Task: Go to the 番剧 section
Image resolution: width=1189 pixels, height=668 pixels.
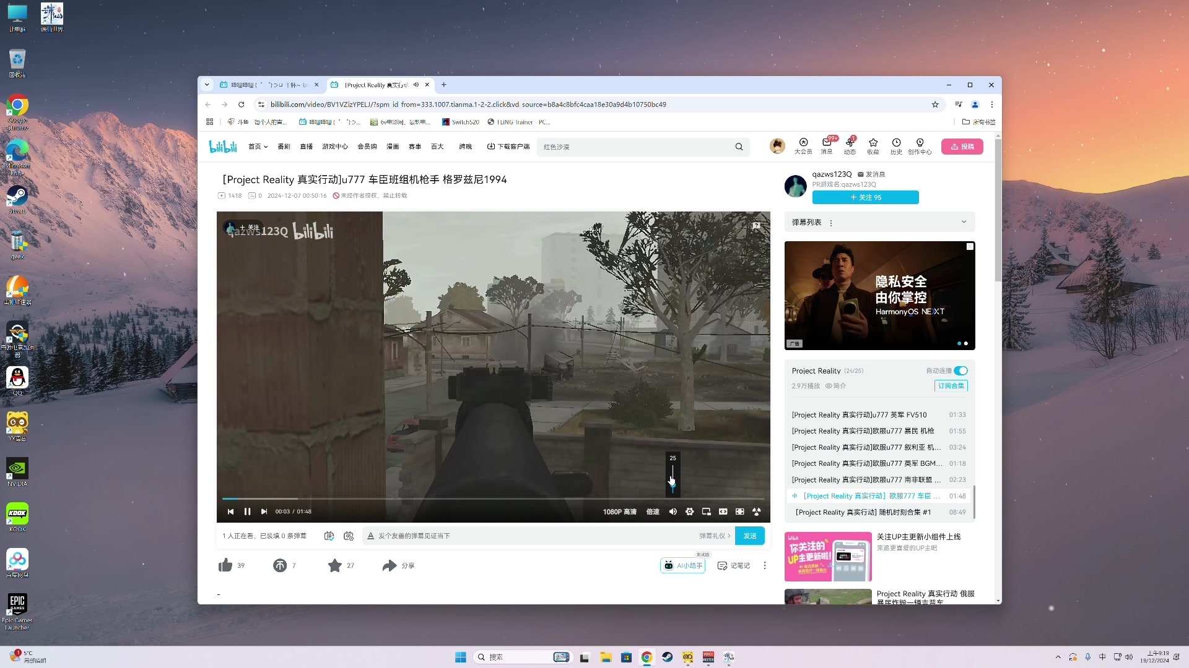Action: tap(284, 147)
